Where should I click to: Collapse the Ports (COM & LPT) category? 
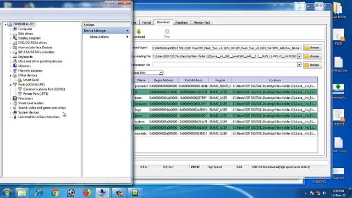pyautogui.click(x=10, y=85)
